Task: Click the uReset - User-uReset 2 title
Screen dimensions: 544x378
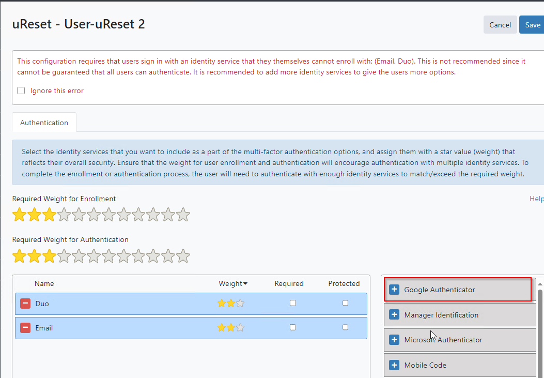Action: pyautogui.click(x=79, y=24)
